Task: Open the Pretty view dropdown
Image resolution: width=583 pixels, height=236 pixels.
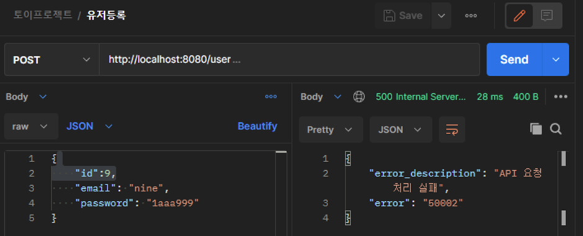Action: pos(331,130)
